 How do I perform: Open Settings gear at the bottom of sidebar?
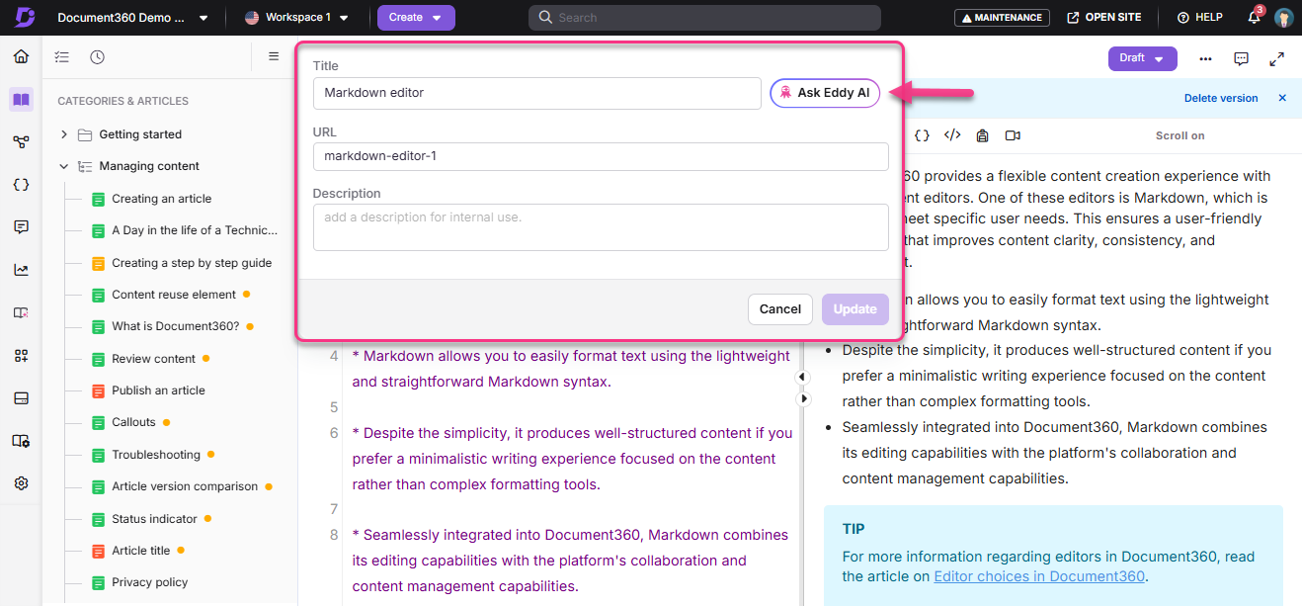tap(21, 482)
